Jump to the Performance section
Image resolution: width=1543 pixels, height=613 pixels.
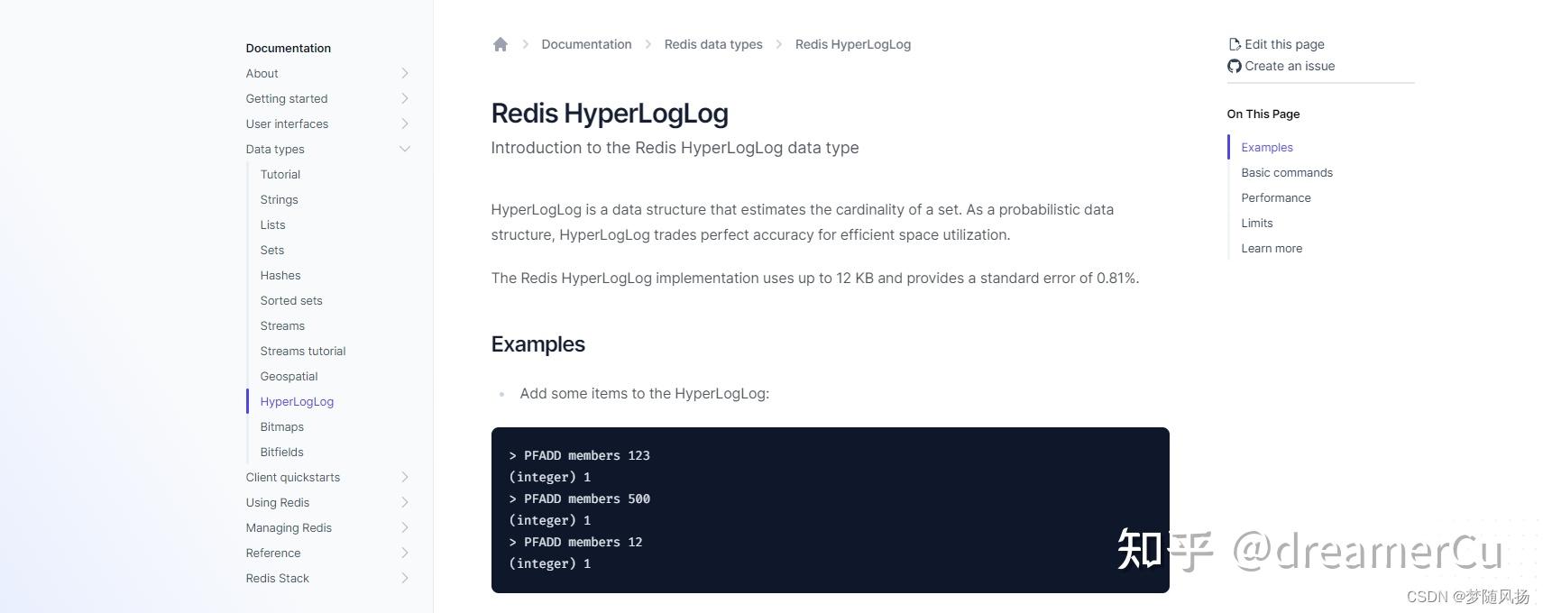click(1275, 197)
